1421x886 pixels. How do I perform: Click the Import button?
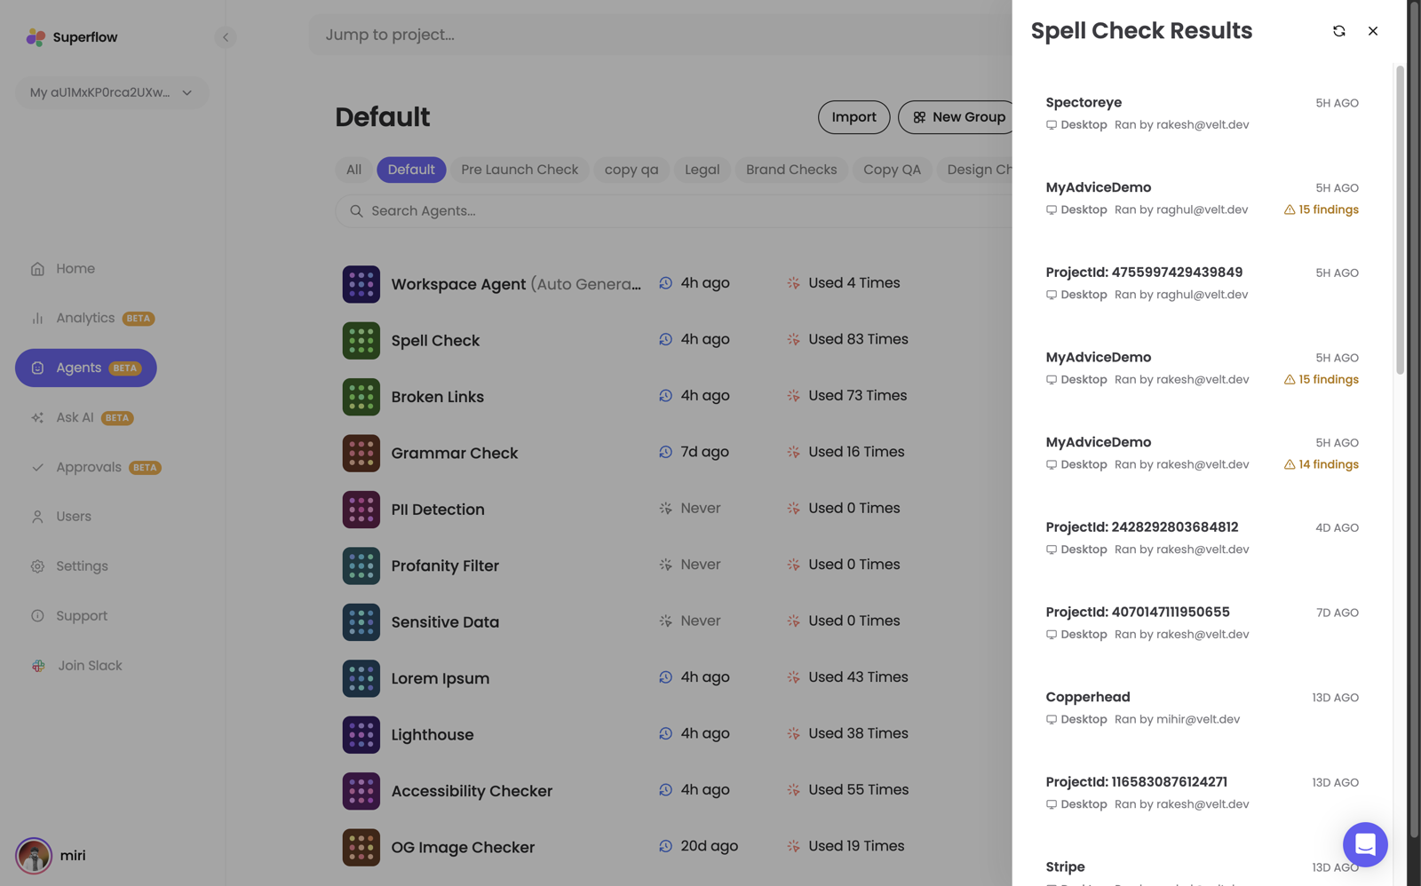point(853,117)
